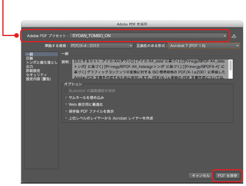This screenshot has height=186, width=246.
Task: Open the Adobe PDF プリセット dropdown
Action: click(148, 36)
